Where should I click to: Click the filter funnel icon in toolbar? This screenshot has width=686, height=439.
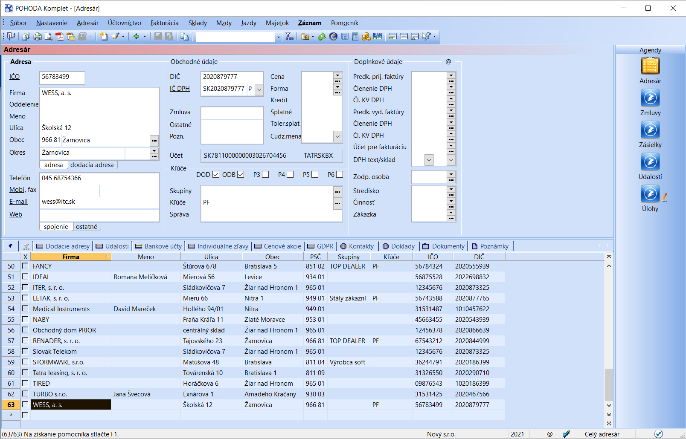click(289, 37)
